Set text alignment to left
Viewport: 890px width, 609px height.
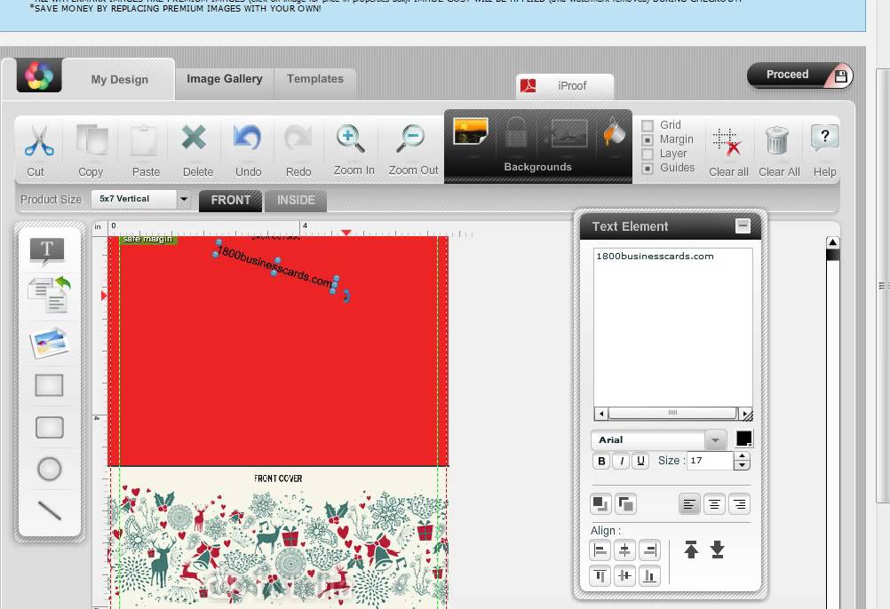coord(689,504)
